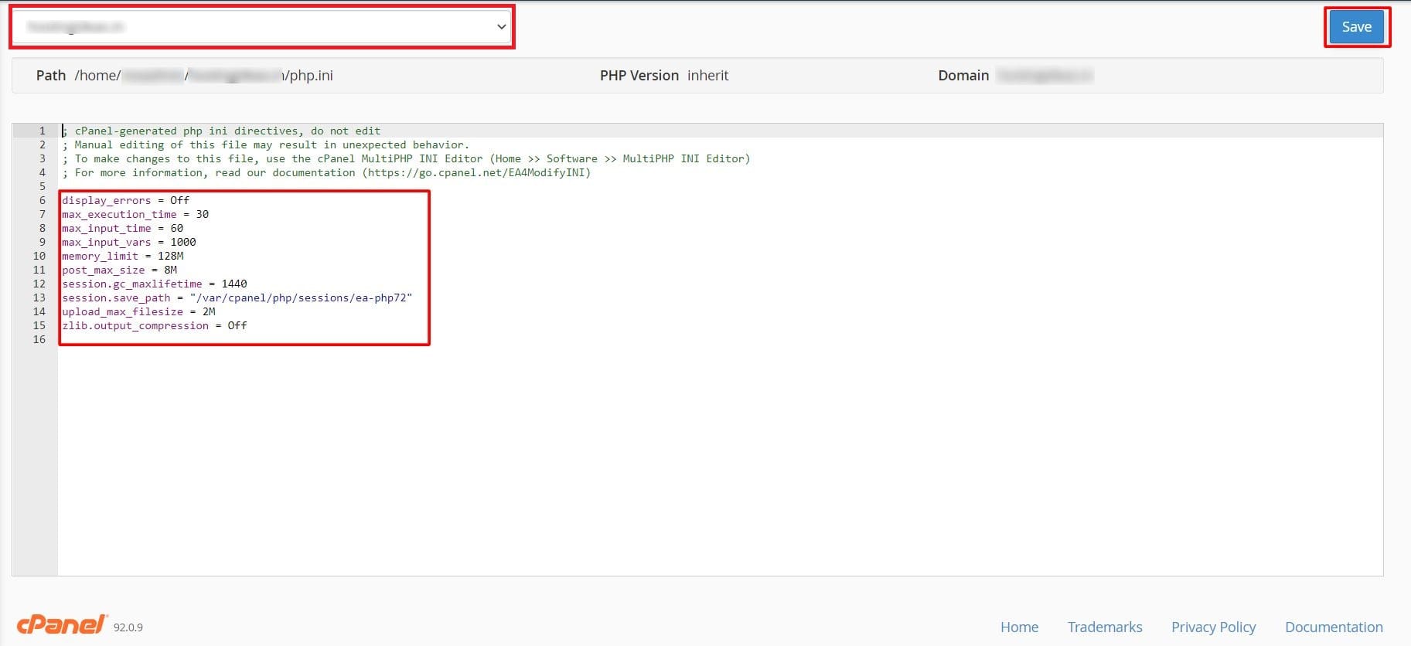Click the cPanel logo in footer
The image size is (1411, 646).
coord(62,624)
